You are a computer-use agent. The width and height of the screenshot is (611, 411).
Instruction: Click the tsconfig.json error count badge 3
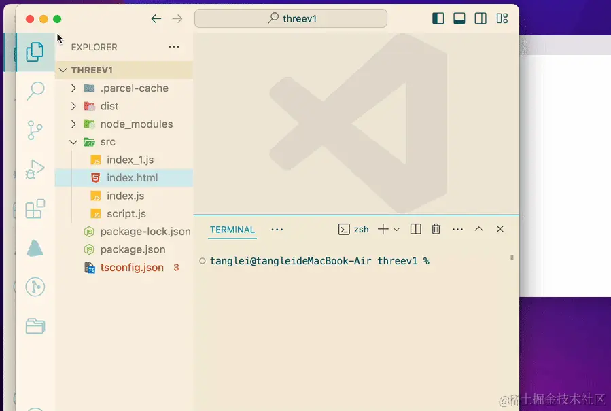[176, 267]
